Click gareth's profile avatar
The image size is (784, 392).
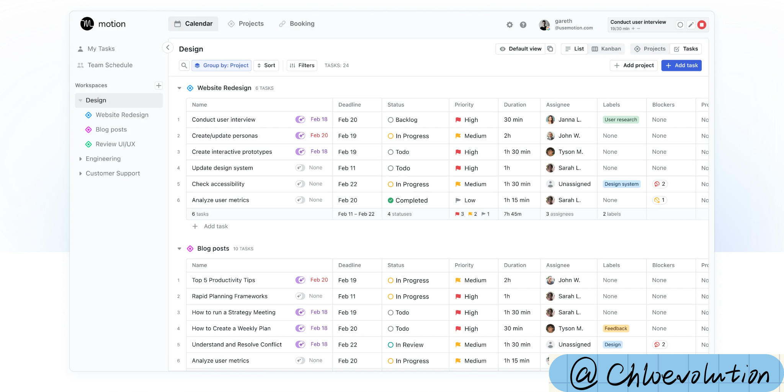pos(544,25)
